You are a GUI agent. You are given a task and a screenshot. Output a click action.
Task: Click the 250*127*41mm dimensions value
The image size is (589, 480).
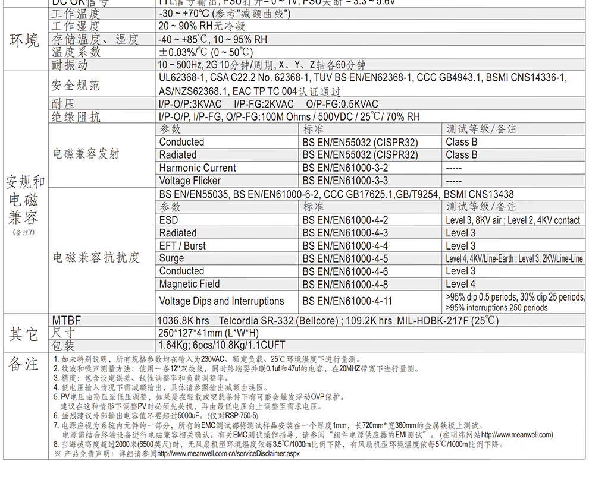pyautogui.click(x=208, y=333)
